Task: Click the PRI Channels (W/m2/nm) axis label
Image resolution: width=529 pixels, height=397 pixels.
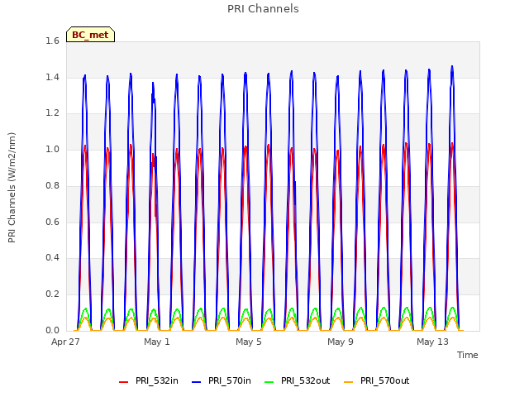Action: [12, 188]
